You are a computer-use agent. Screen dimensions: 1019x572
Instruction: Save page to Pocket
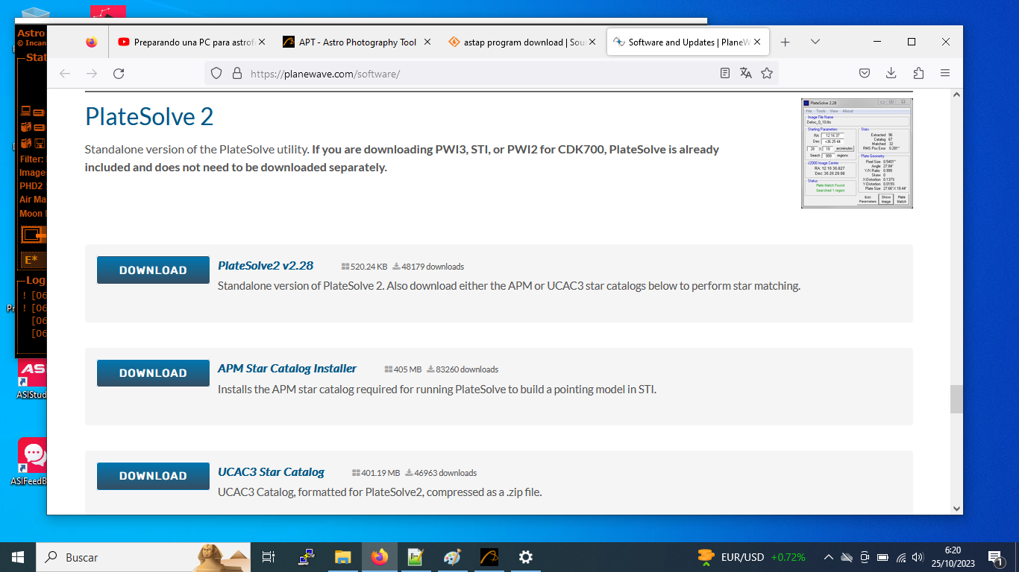865,73
